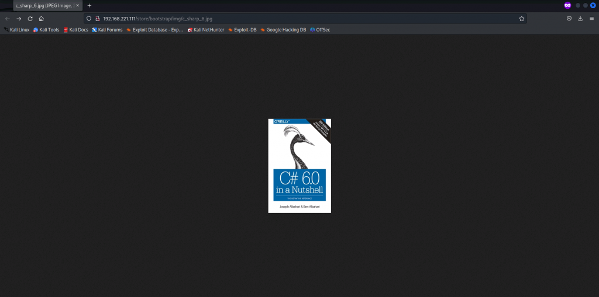Go back to the previous page

coord(7,18)
